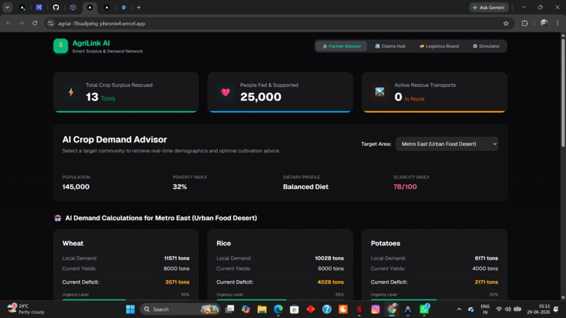Switch the ENG IN input language indicator
Screen dimensions: 566x318
(x=485, y=310)
